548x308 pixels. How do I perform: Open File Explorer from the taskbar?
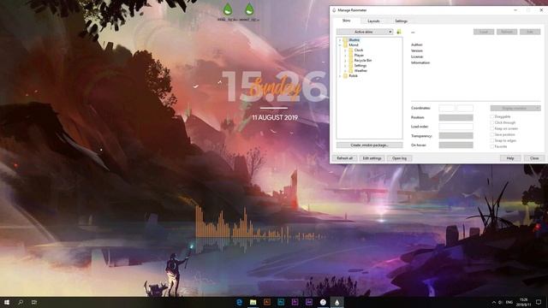tap(253, 302)
